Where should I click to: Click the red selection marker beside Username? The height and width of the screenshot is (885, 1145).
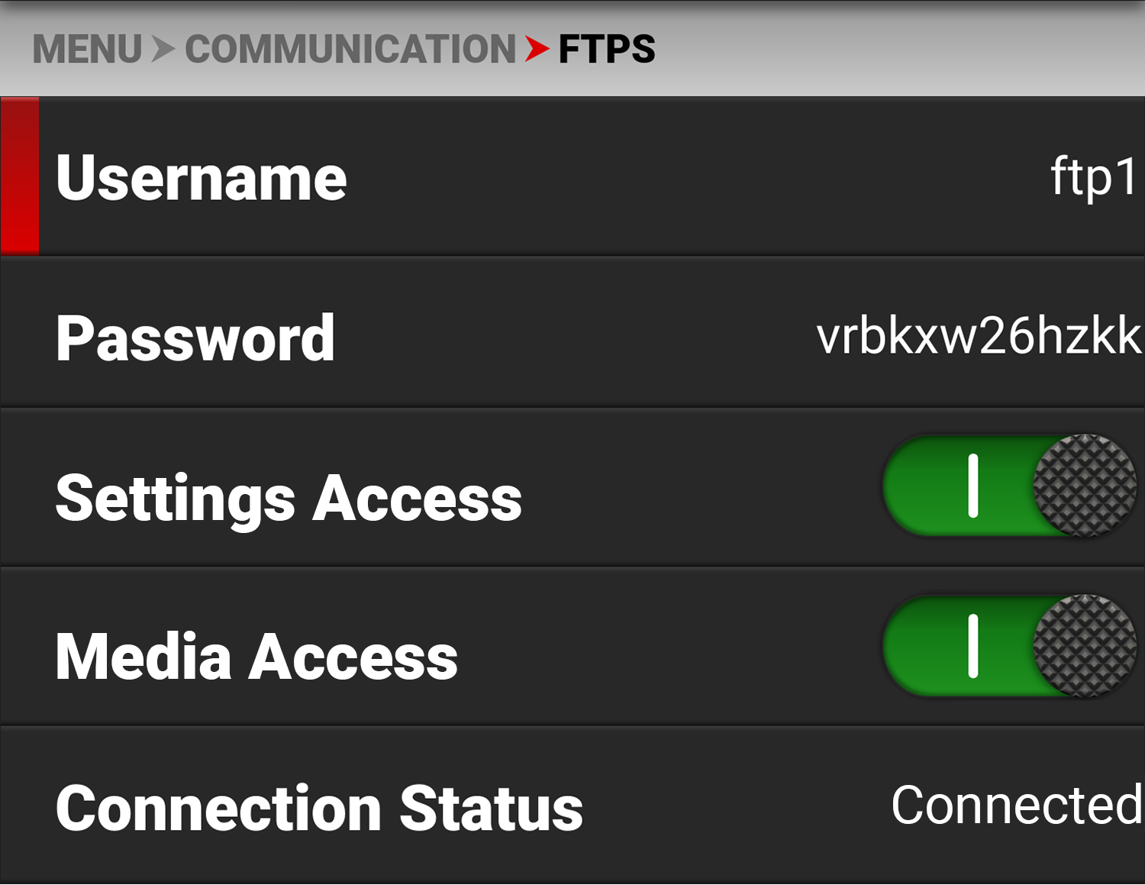tap(20, 176)
